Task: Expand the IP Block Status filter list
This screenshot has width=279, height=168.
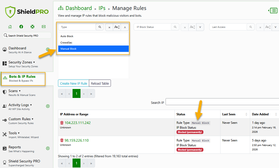Action: tap(200, 27)
